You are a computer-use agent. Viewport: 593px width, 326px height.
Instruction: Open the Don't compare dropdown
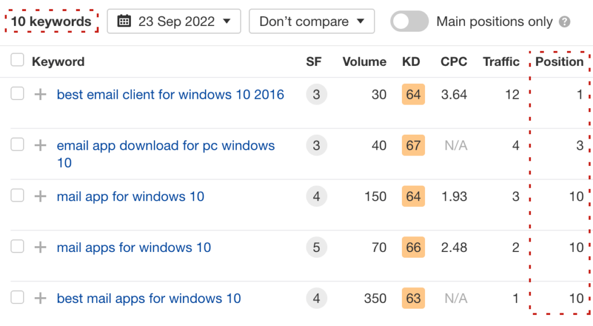[312, 21]
